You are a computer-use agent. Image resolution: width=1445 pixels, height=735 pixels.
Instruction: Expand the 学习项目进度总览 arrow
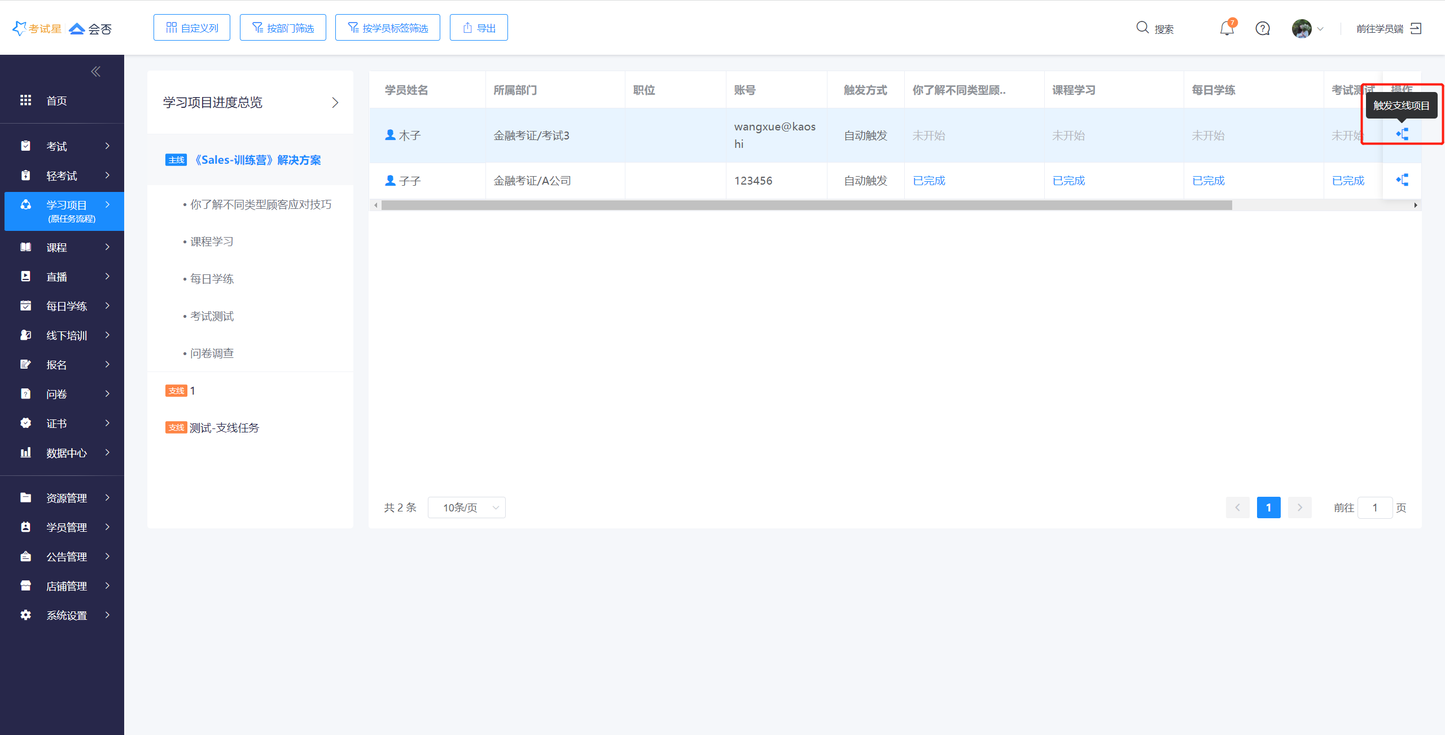coord(335,102)
